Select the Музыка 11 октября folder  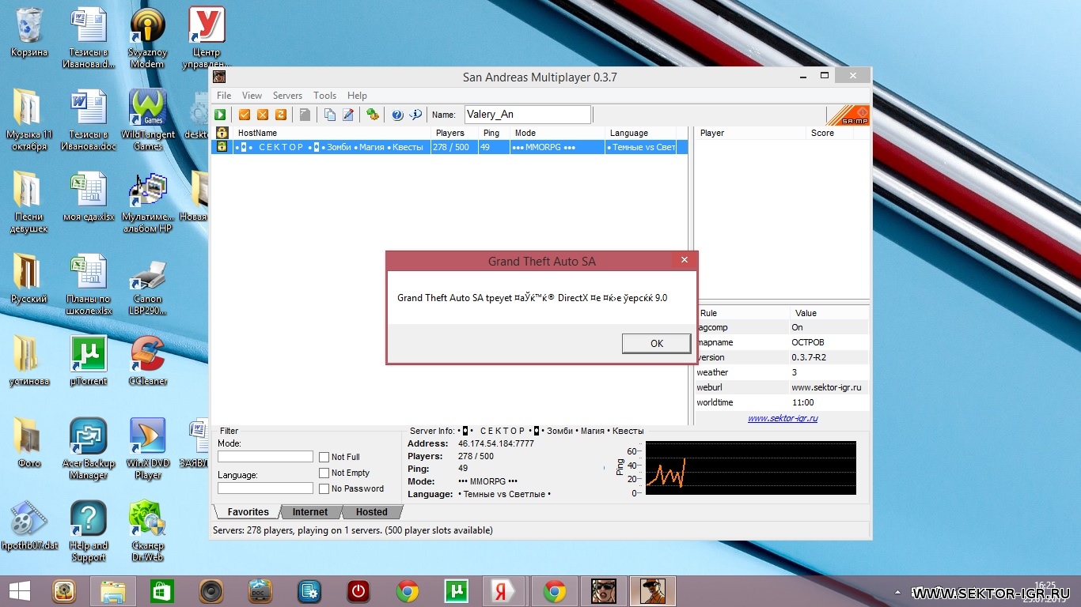pos(29,119)
